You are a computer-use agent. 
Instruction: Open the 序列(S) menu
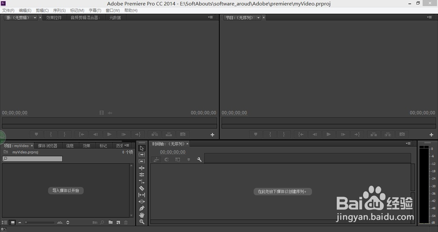[59, 10]
